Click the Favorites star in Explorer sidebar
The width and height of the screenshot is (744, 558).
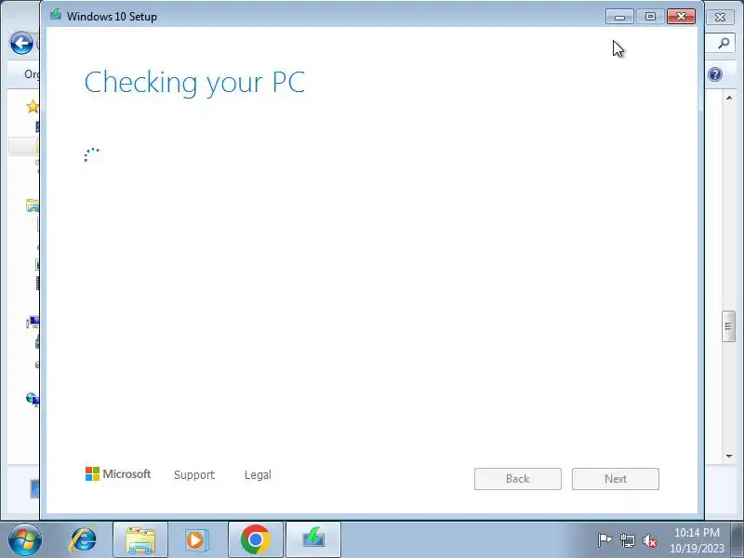tap(33, 106)
